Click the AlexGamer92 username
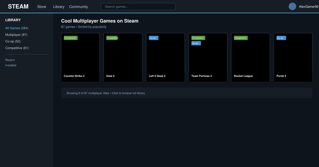 [x=309, y=7]
